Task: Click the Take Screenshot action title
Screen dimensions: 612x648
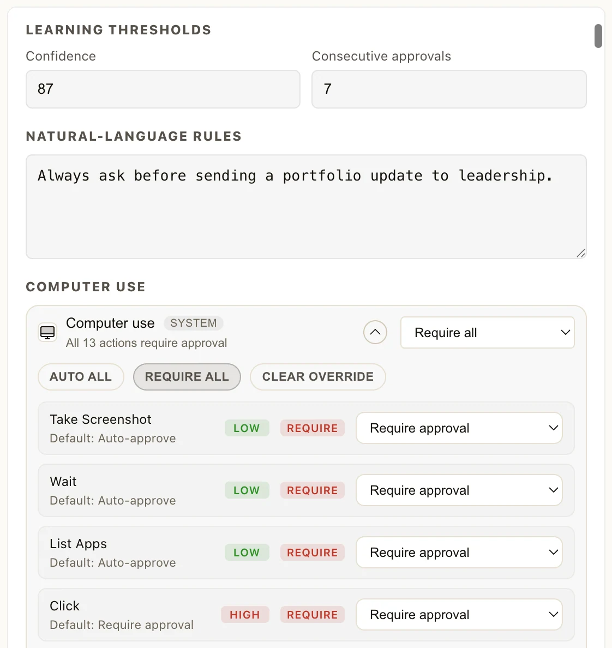Action: pyautogui.click(x=100, y=419)
